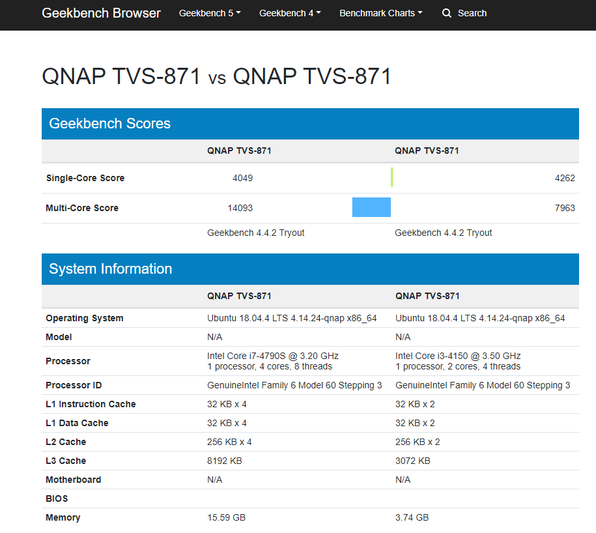Screen dimensions: 596x533
Task: Select left Ubuntu 18.04.4 LTS operating system value
Action: [x=292, y=318]
